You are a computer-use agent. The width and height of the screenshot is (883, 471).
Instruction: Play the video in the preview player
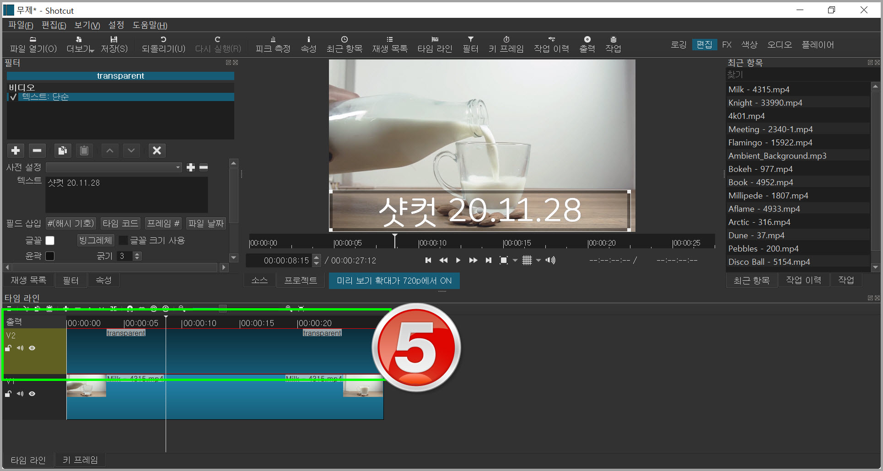tap(458, 260)
